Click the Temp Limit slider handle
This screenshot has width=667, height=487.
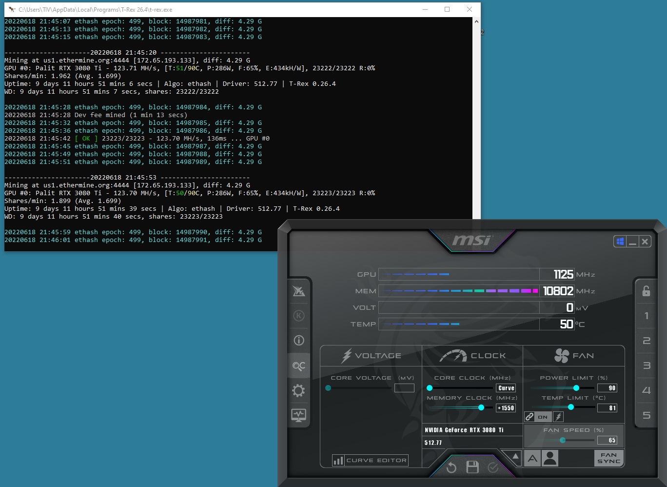pos(570,407)
